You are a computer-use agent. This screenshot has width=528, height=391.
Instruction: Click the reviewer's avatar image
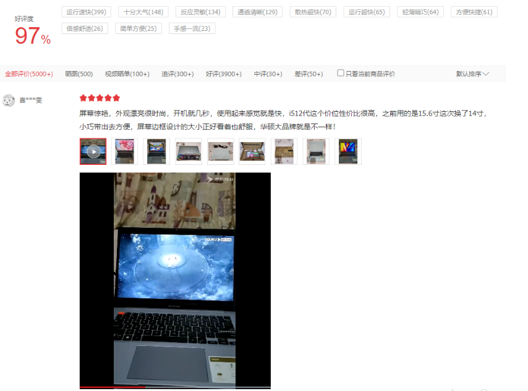pos(9,101)
